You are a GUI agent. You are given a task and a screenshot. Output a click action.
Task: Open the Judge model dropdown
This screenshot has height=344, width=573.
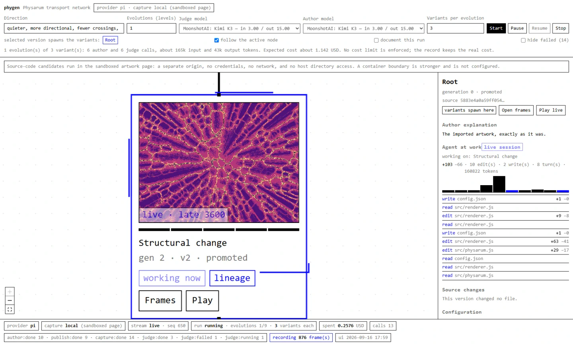[240, 28]
